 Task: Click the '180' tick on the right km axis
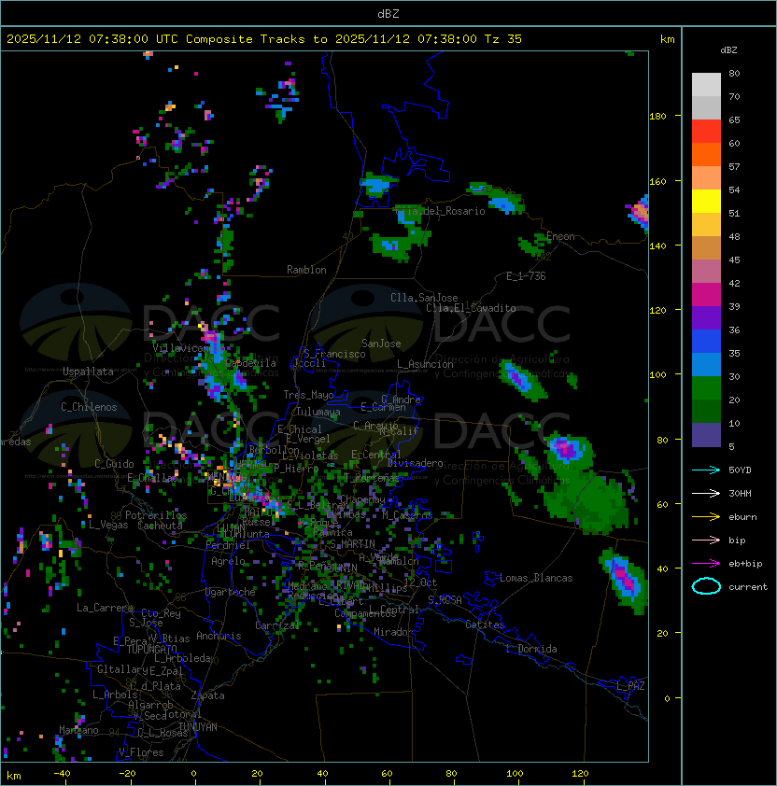pyautogui.click(x=657, y=116)
